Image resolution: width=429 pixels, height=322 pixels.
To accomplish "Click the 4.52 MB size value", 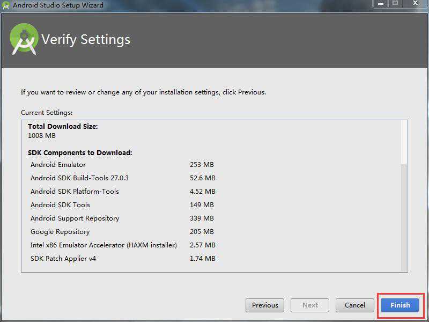I will click(203, 192).
